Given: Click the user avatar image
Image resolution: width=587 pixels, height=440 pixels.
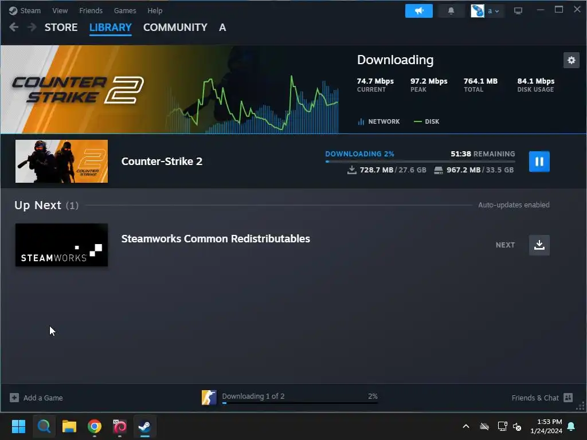Looking at the screenshot, I should pyautogui.click(x=478, y=11).
